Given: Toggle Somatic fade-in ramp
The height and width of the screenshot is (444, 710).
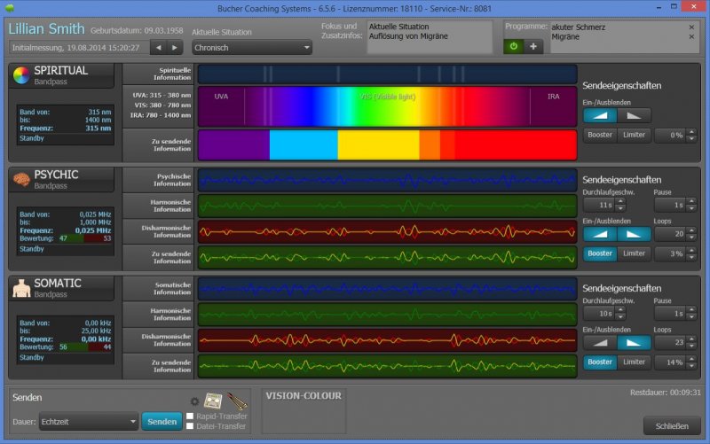Looking at the screenshot, I should 600,343.
